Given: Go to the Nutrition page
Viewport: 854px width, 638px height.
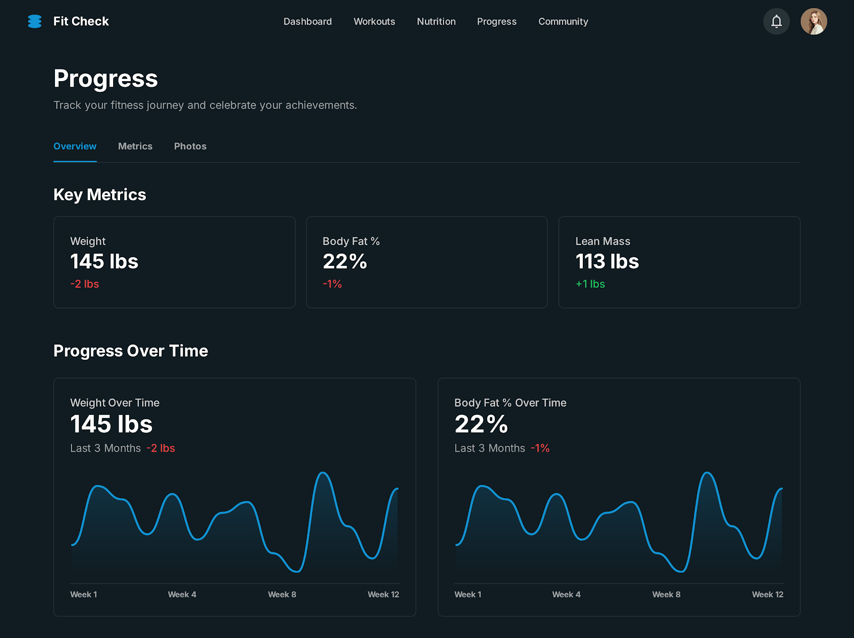Looking at the screenshot, I should click(x=436, y=21).
